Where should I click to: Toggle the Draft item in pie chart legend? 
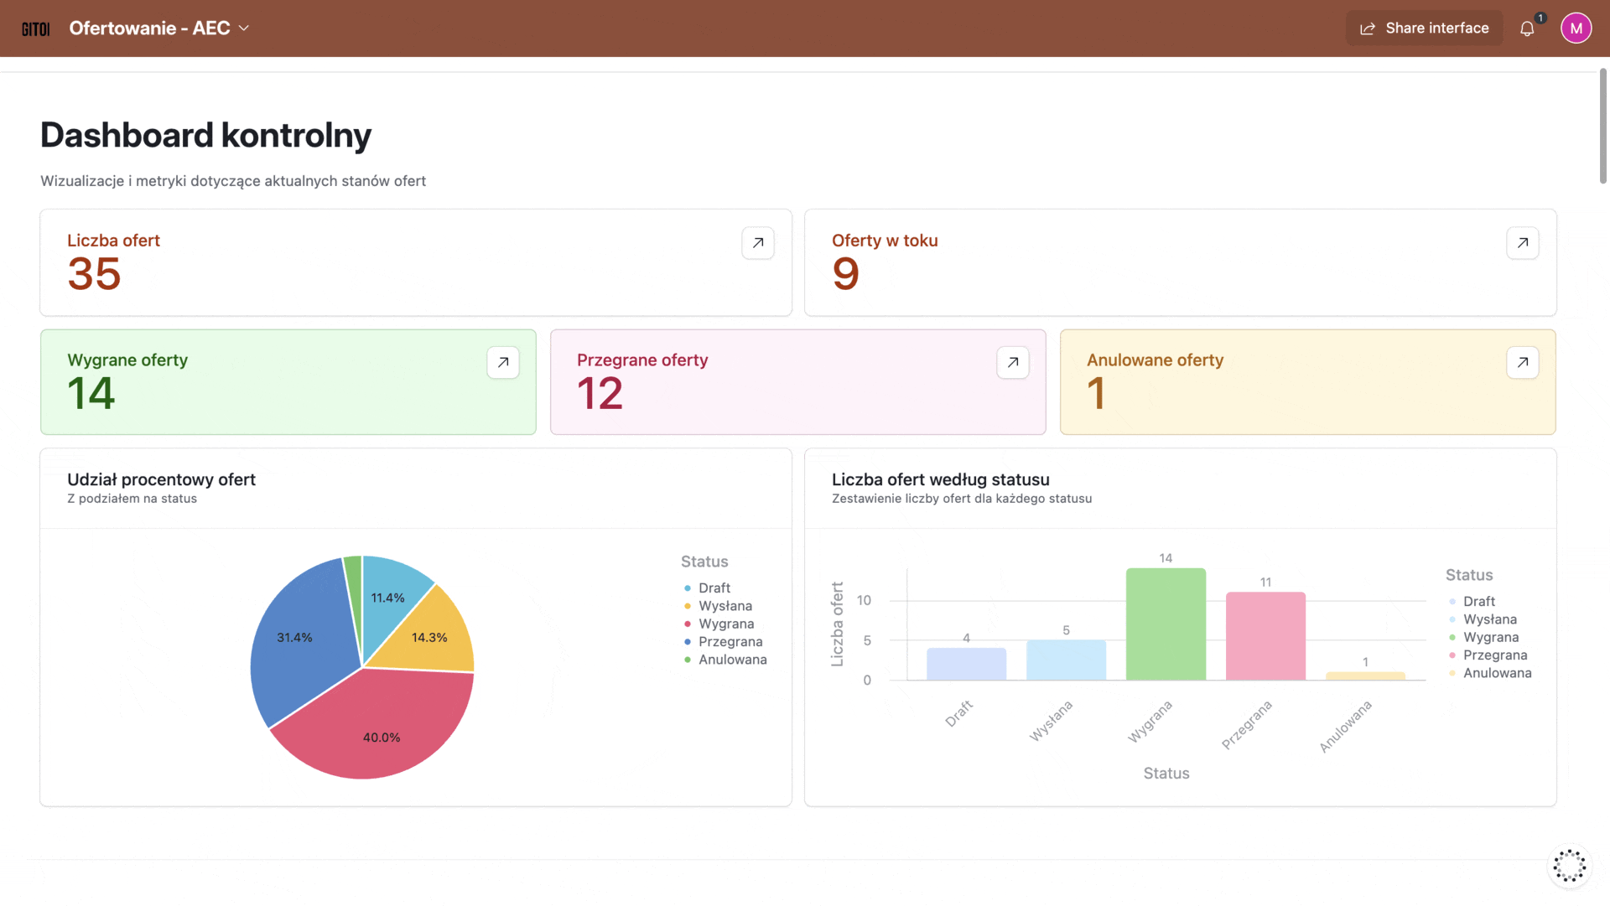coord(714,588)
